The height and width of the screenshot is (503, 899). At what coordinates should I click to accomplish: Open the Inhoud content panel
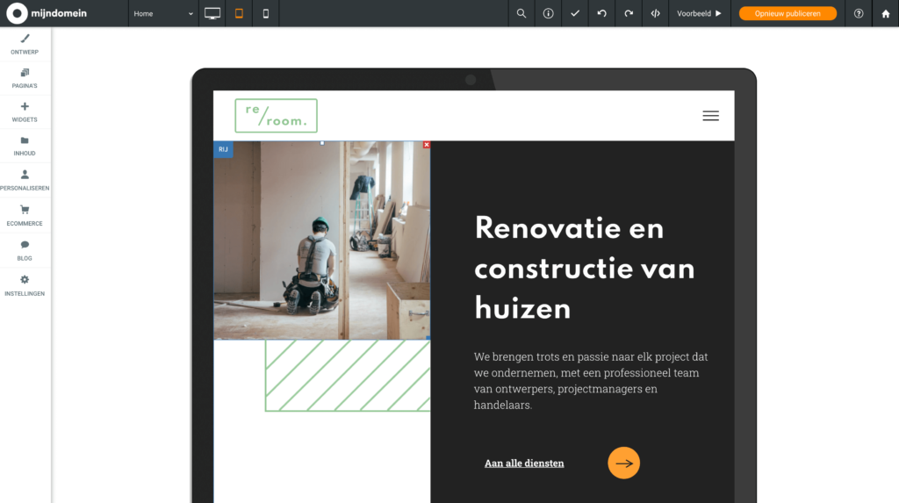(25, 146)
